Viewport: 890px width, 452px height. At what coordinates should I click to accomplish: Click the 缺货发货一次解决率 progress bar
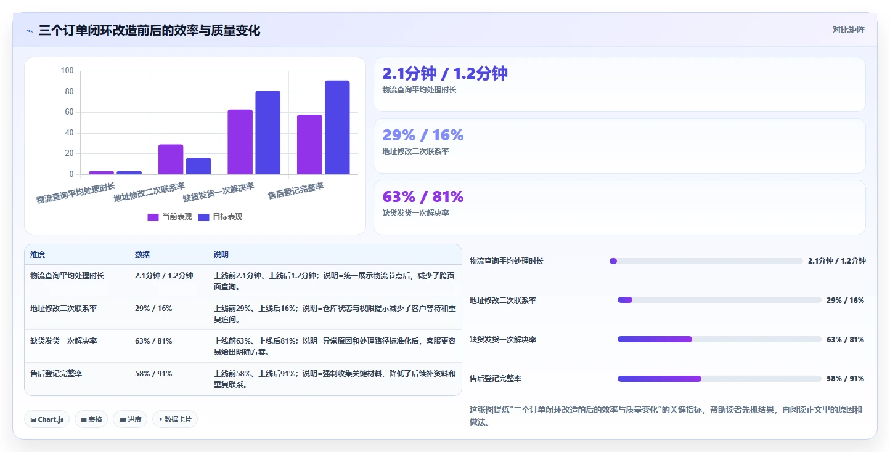(719, 339)
